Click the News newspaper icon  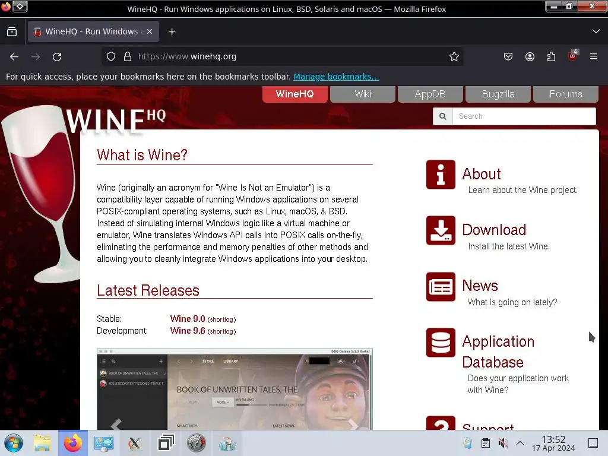[441, 287]
